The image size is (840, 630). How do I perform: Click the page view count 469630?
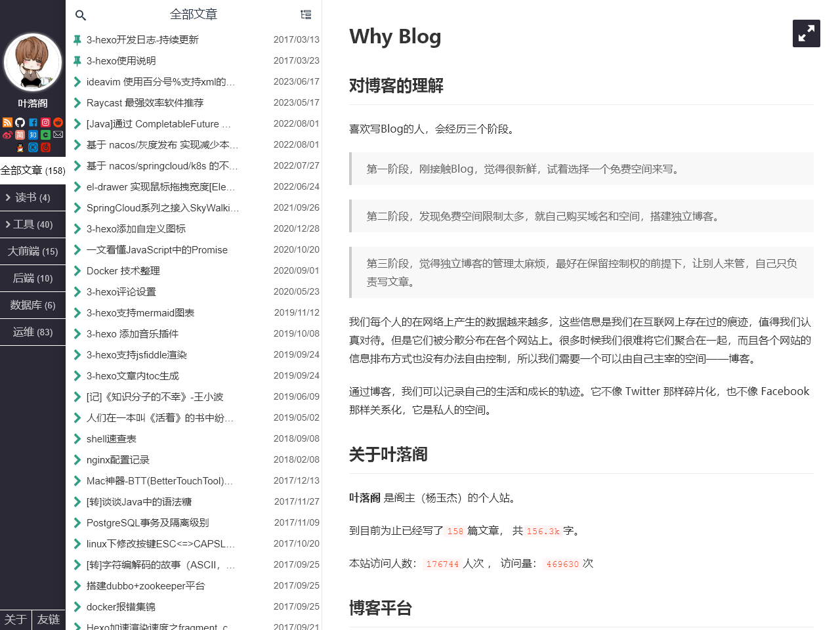[562, 564]
